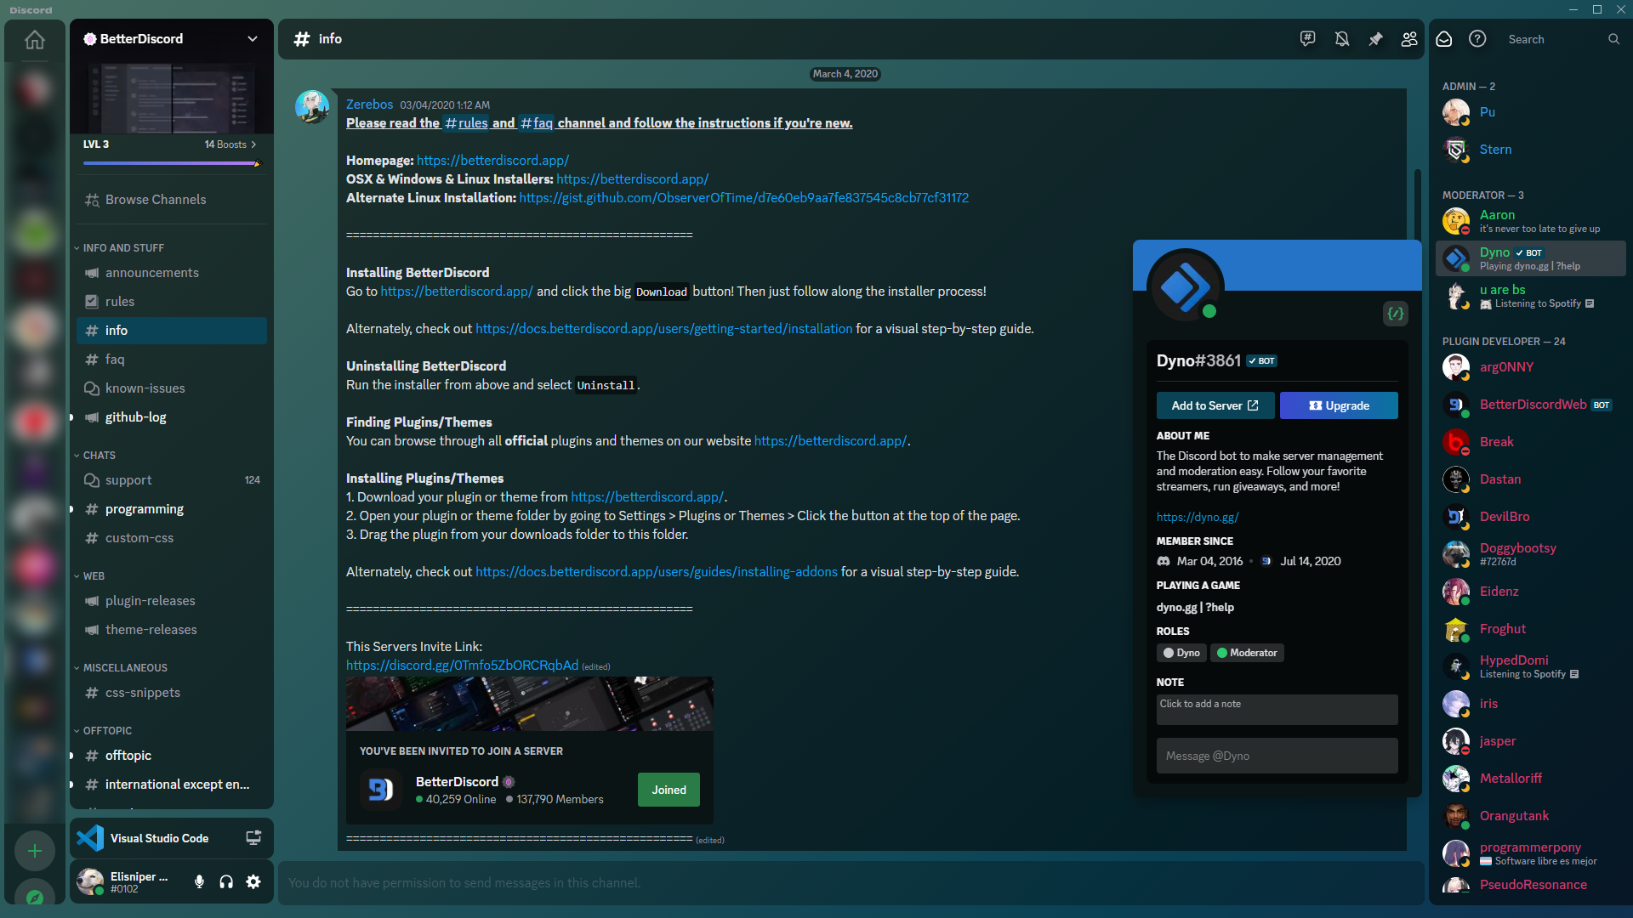
Task: Toggle headphones deafen
Action: (x=226, y=881)
